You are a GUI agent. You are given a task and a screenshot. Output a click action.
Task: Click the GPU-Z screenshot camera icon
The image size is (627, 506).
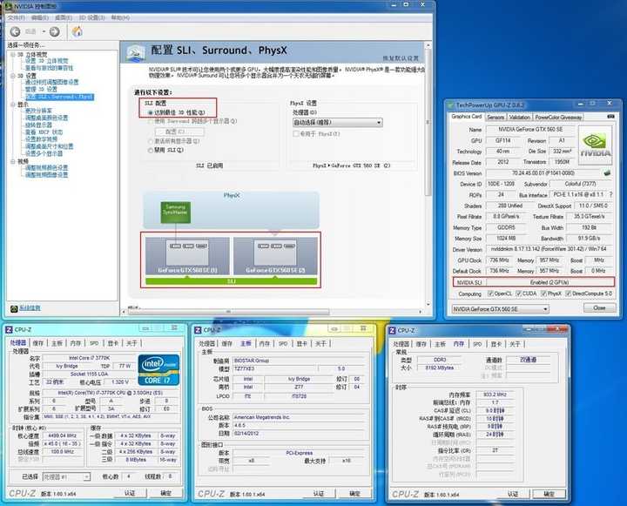[609, 116]
